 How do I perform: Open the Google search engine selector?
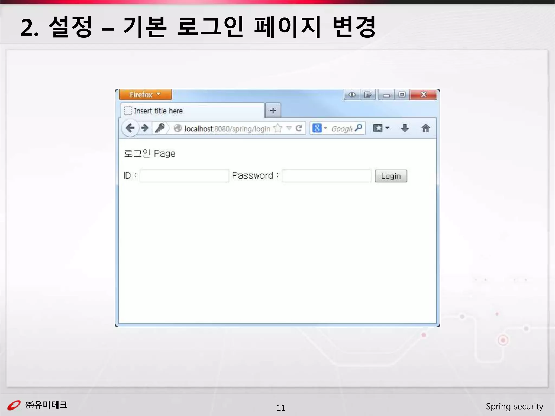tap(320, 128)
